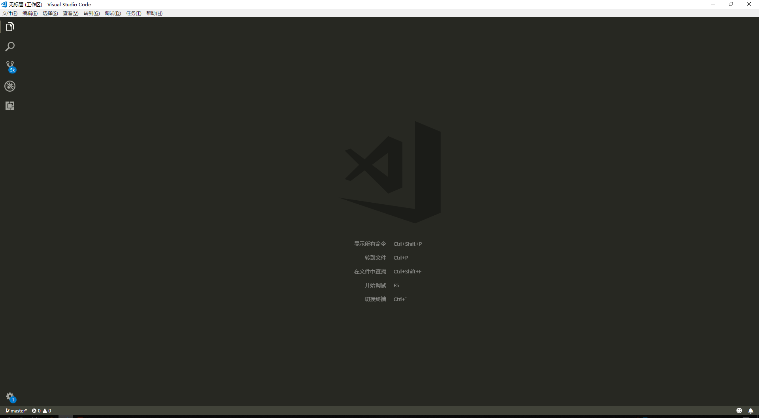Screen dimensions: 759x418
Task: Open the Extensions view in activity bar
Action: [10, 106]
